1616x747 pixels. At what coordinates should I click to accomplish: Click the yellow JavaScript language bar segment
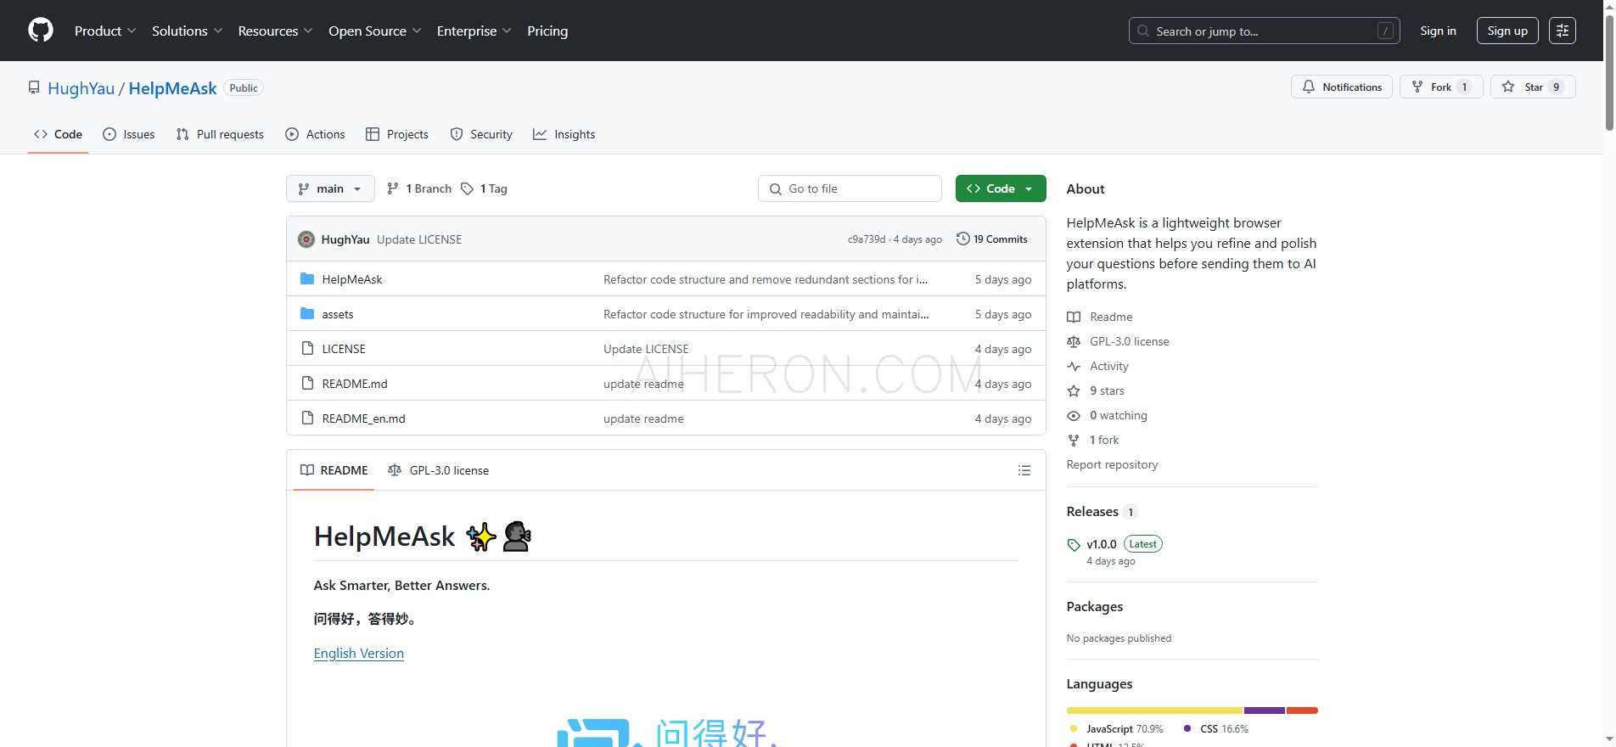coord(1155,710)
